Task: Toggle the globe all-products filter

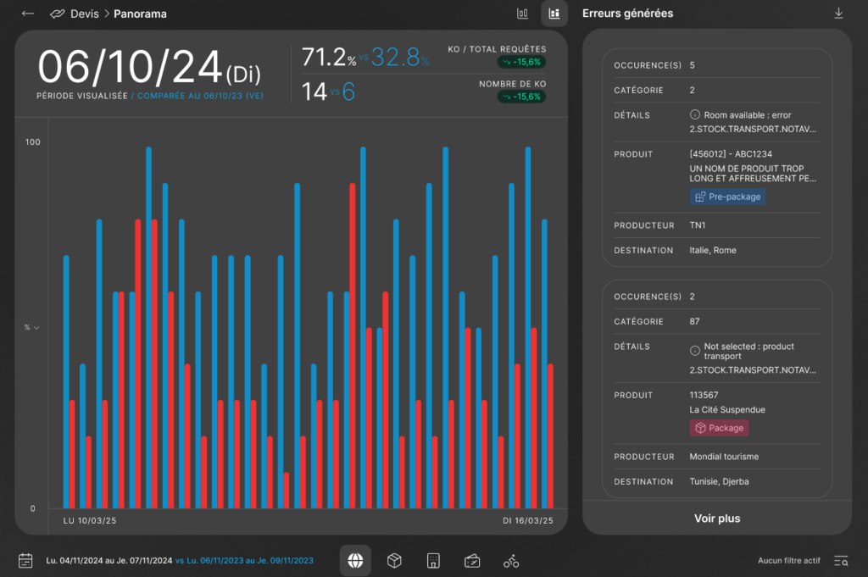Action: point(355,560)
